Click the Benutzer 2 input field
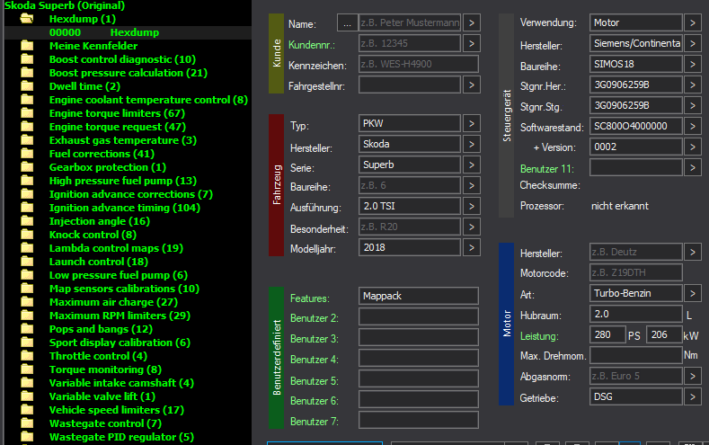This screenshot has width=709, height=445. coord(418,316)
